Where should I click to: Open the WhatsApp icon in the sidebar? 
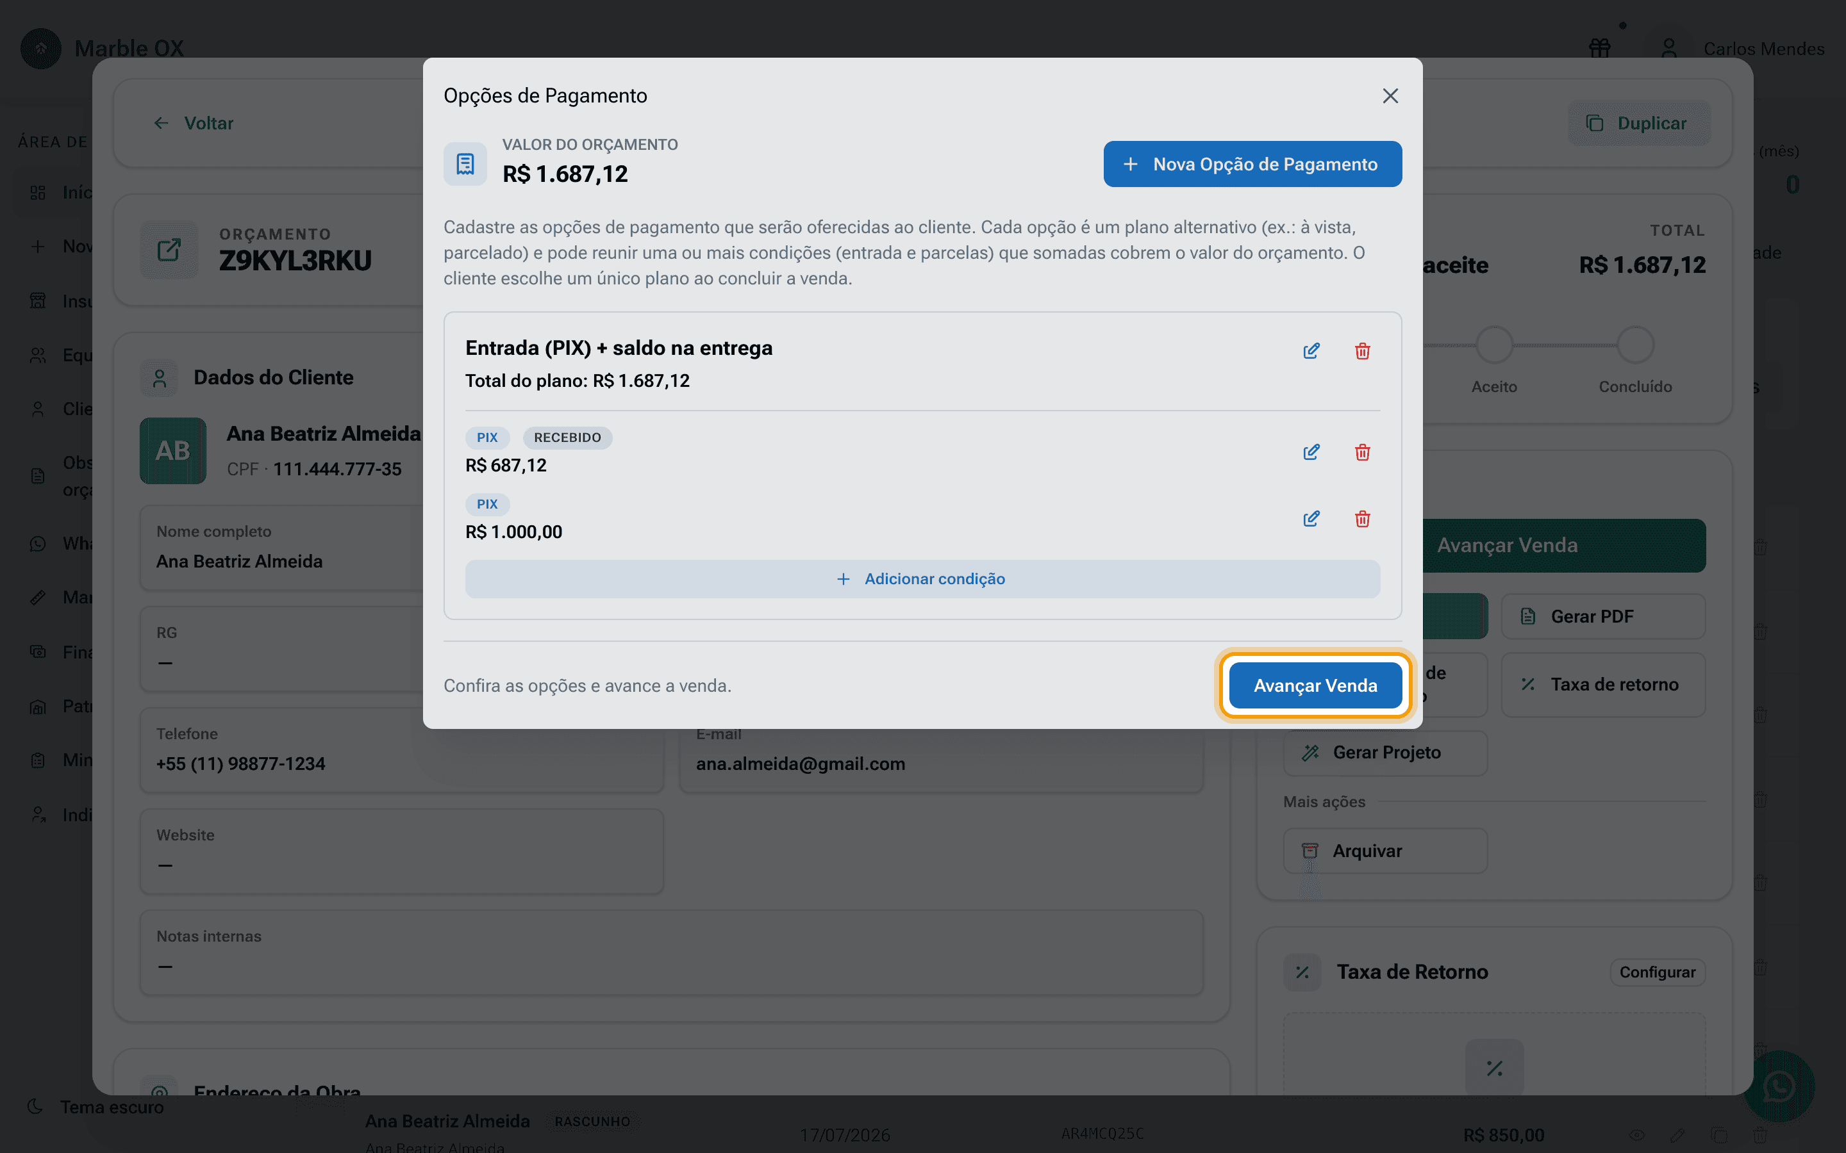(38, 544)
